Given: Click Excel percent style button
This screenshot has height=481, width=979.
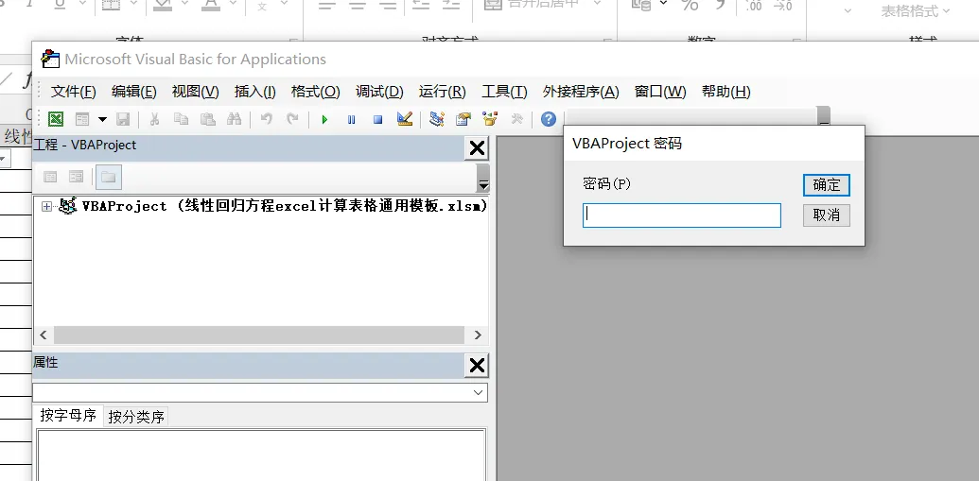Looking at the screenshot, I should (x=690, y=6).
